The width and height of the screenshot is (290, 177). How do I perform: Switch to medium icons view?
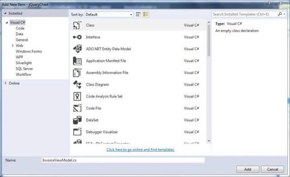tap(138, 14)
